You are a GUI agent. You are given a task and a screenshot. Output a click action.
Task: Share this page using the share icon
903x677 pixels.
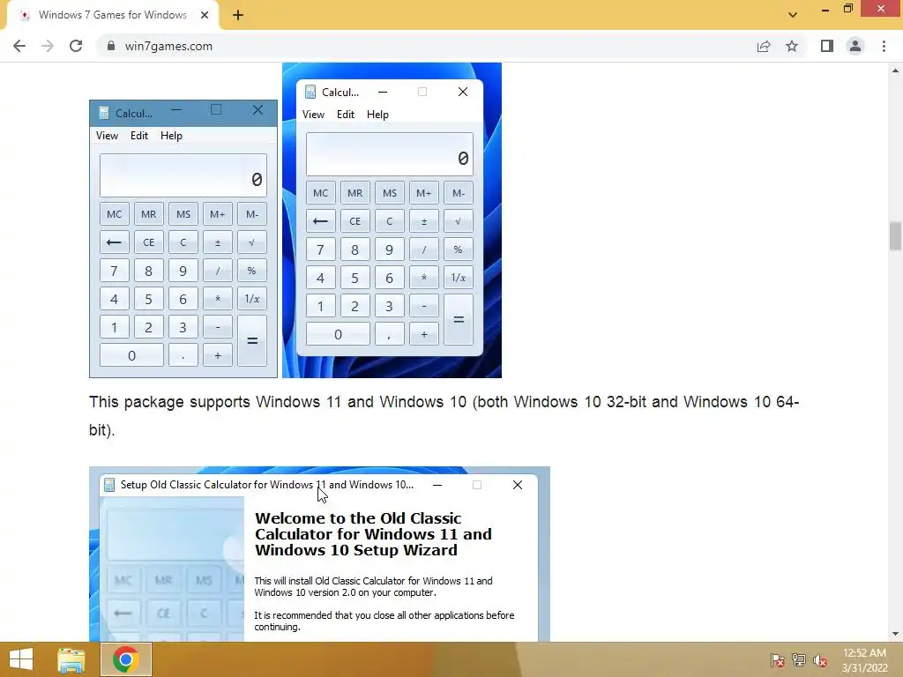[x=764, y=46]
